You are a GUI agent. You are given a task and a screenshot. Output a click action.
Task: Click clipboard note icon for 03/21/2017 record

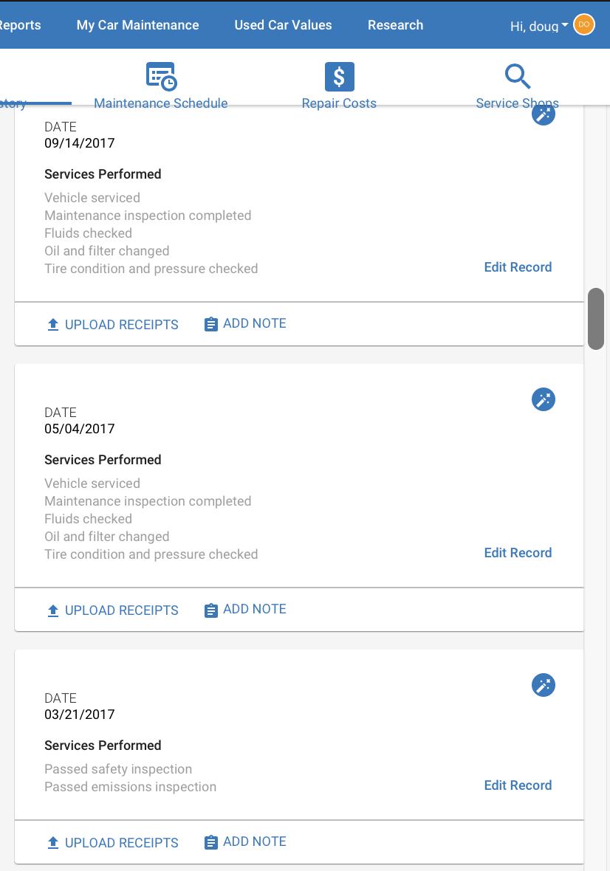211,842
